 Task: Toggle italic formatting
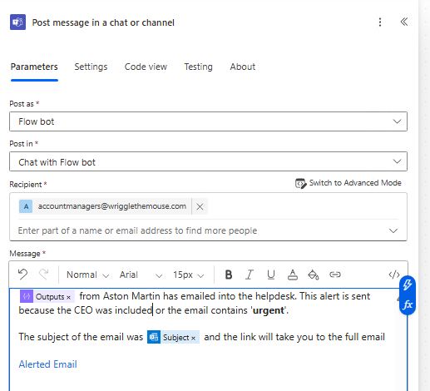coord(250,275)
